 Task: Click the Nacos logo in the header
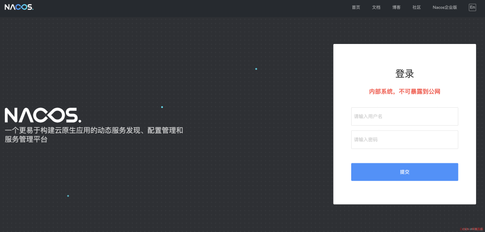pos(19,7)
